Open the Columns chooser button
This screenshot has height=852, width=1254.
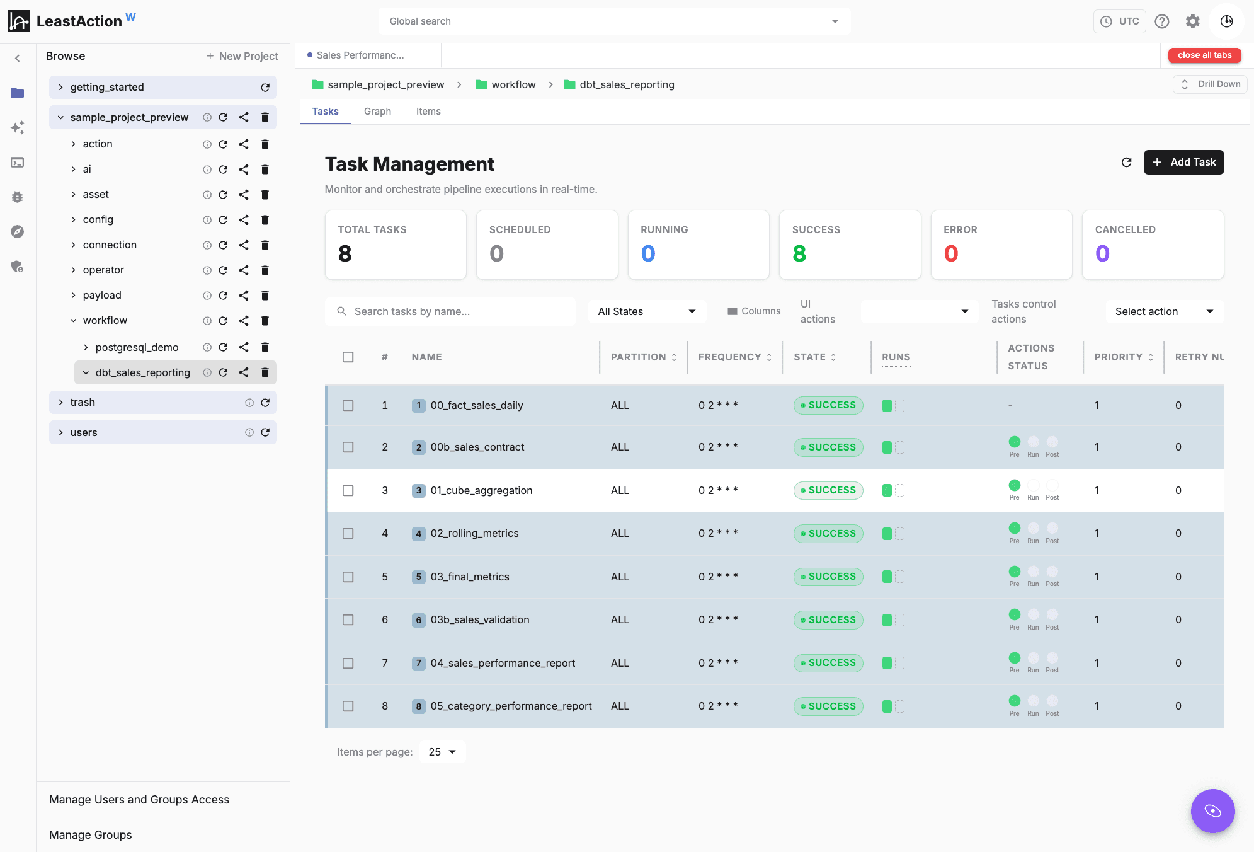click(754, 311)
